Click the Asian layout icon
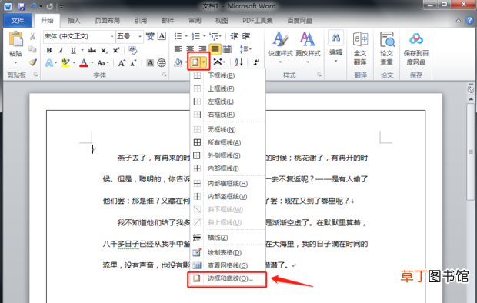477x303 pixels. 218,62
